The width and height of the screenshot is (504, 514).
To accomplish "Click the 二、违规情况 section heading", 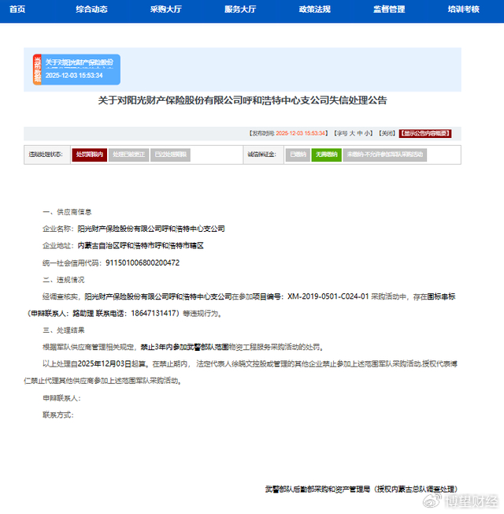I will (x=64, y=280).
